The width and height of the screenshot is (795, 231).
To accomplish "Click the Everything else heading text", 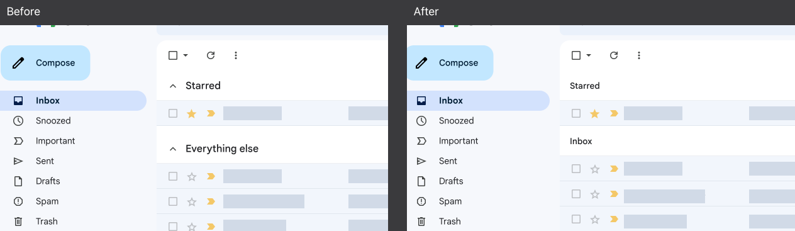I will 222,149.
